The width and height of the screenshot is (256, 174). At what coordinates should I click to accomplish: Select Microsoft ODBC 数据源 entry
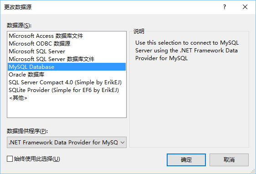coord(67,44)
